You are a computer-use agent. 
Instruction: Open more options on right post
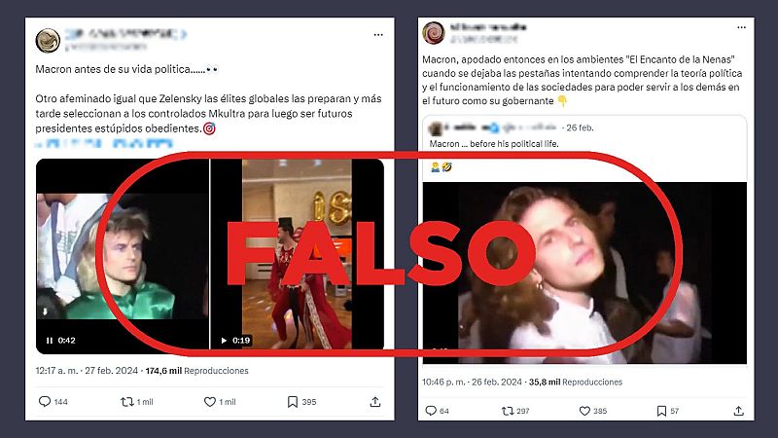[741, 27]
